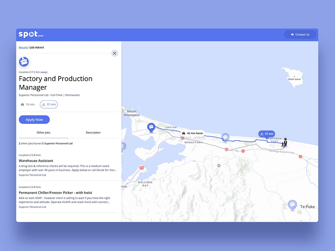Toggle the cycling commute time option
Viewport: 335px width, 251px height.
click(x=49, y=104)
